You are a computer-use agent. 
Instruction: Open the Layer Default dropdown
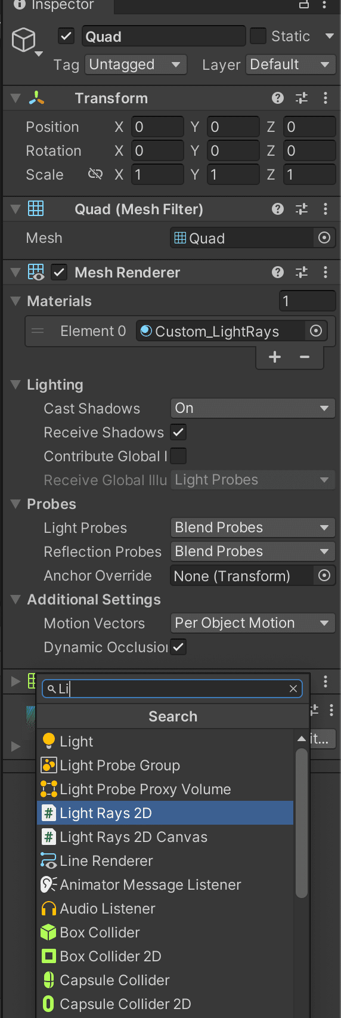click(290, 64)
